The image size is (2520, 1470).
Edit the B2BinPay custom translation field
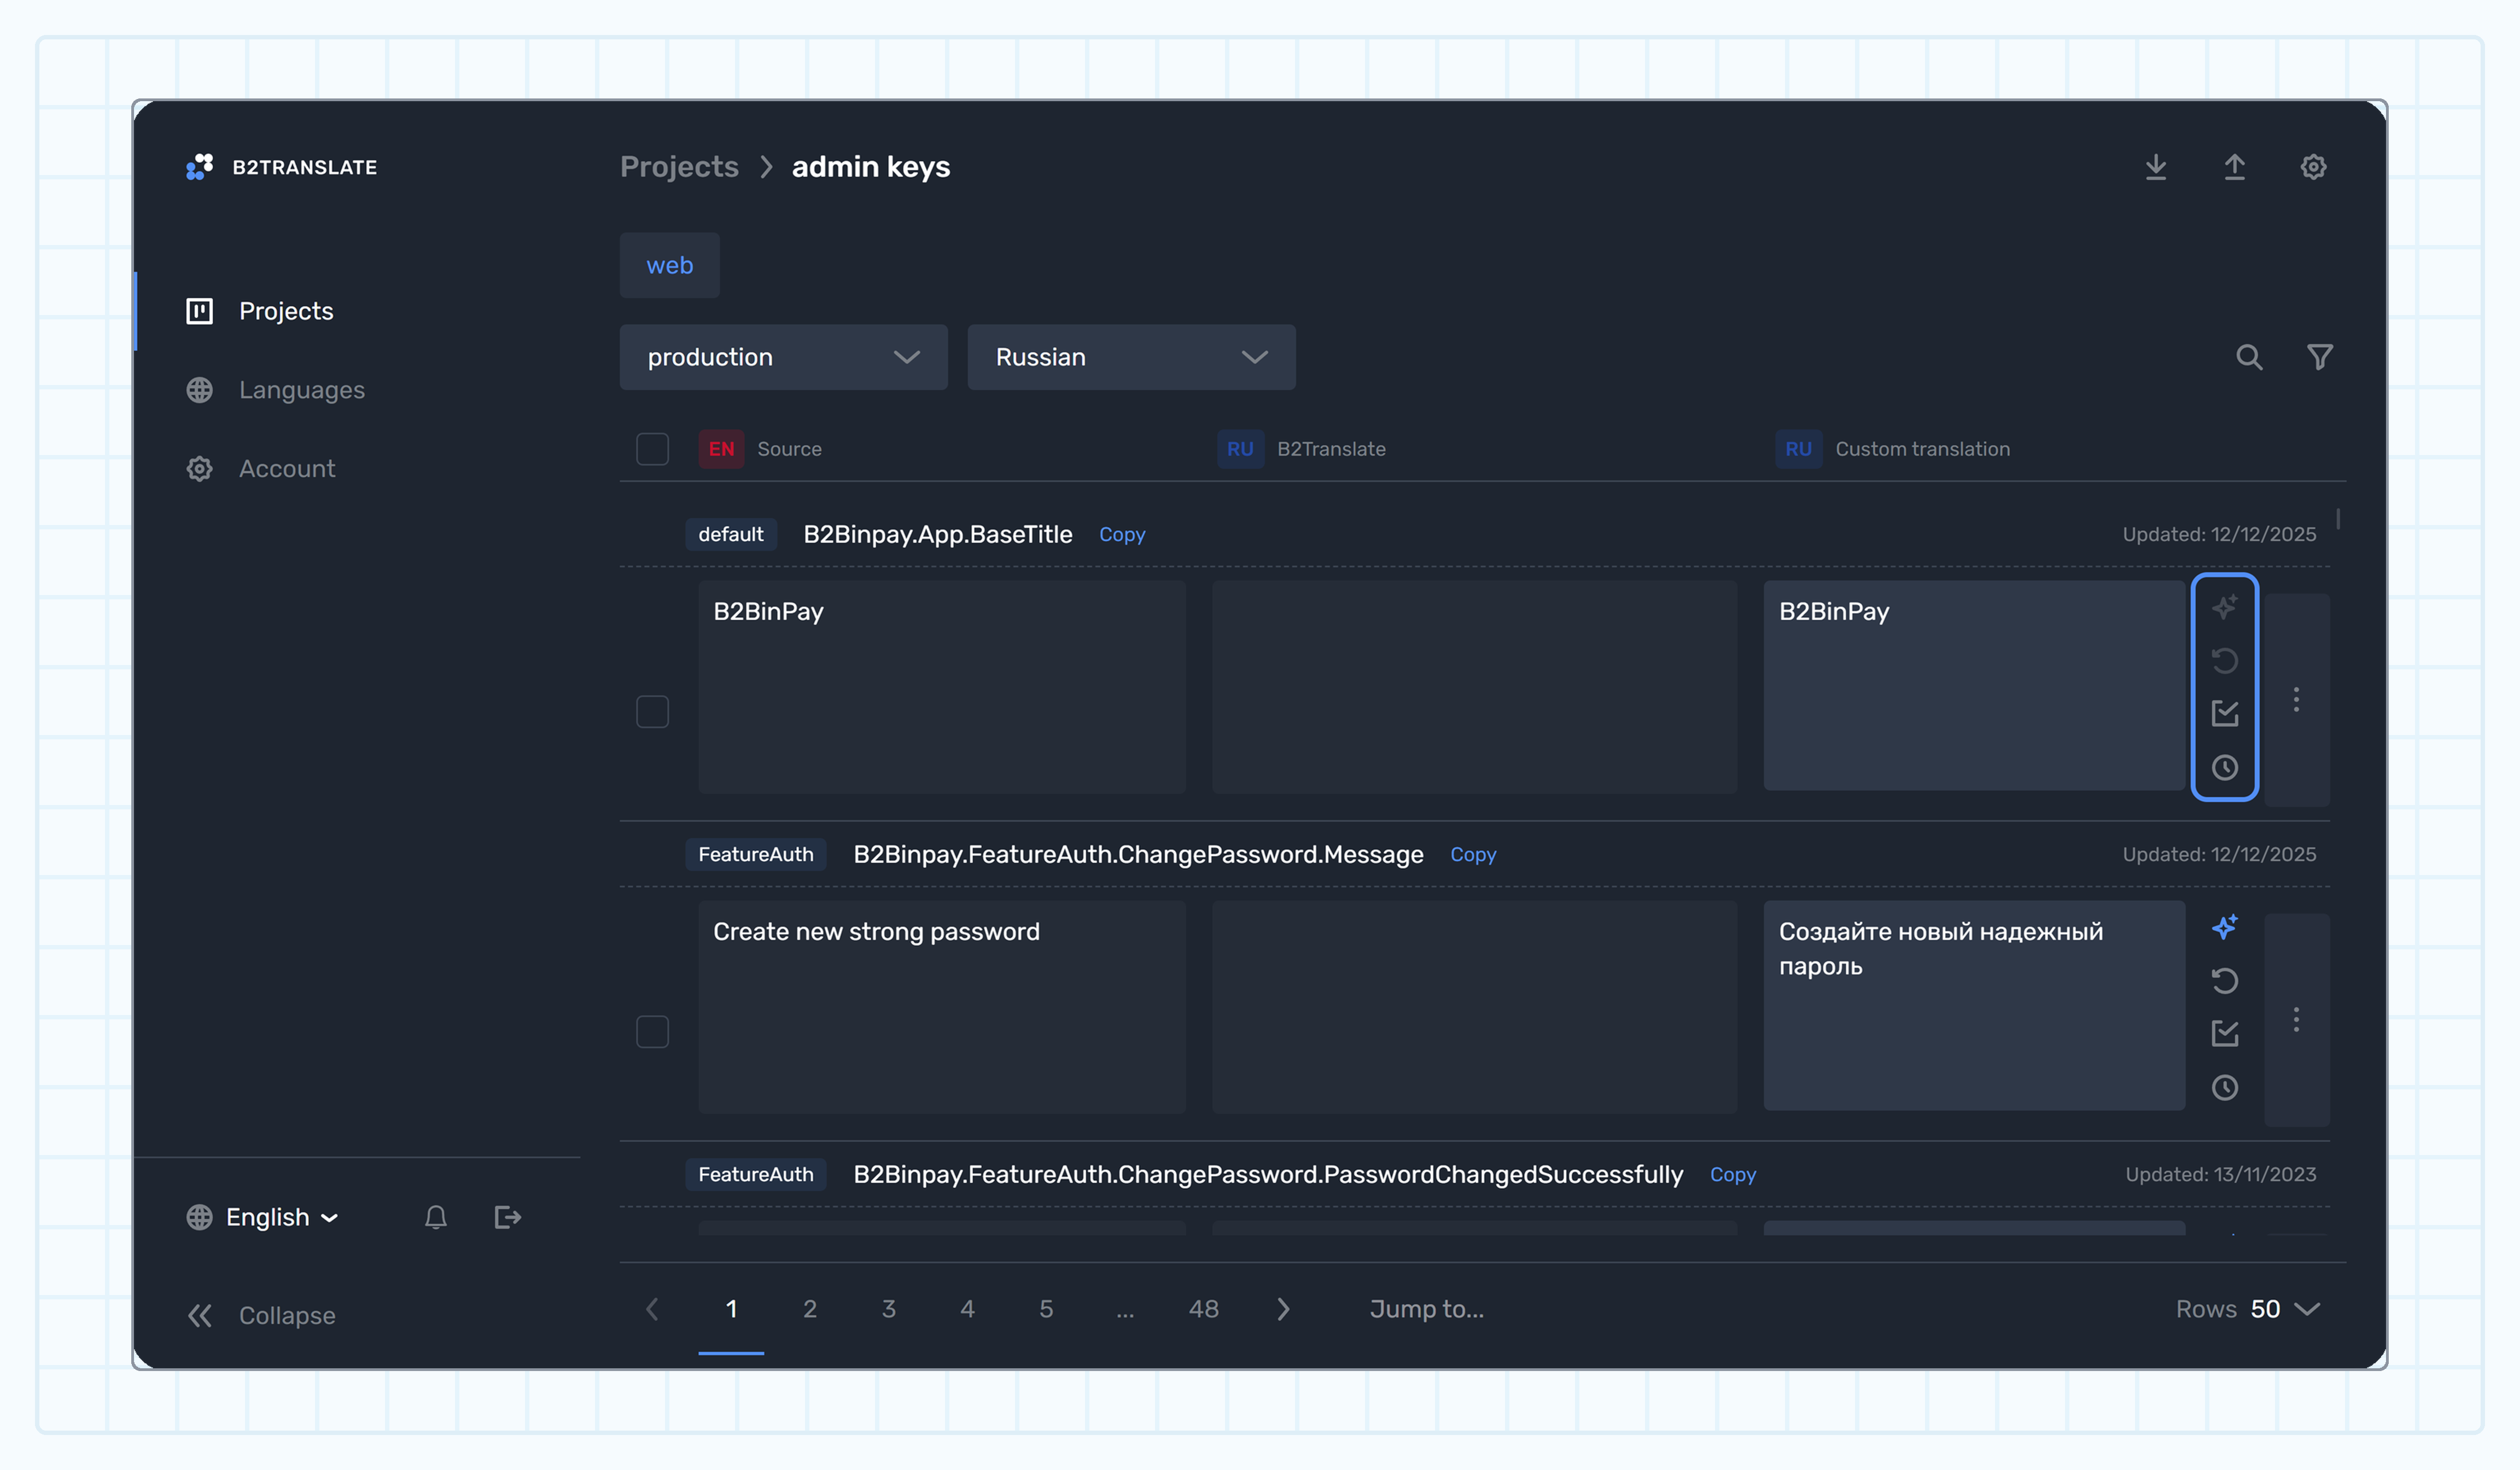click(1974, 686)
